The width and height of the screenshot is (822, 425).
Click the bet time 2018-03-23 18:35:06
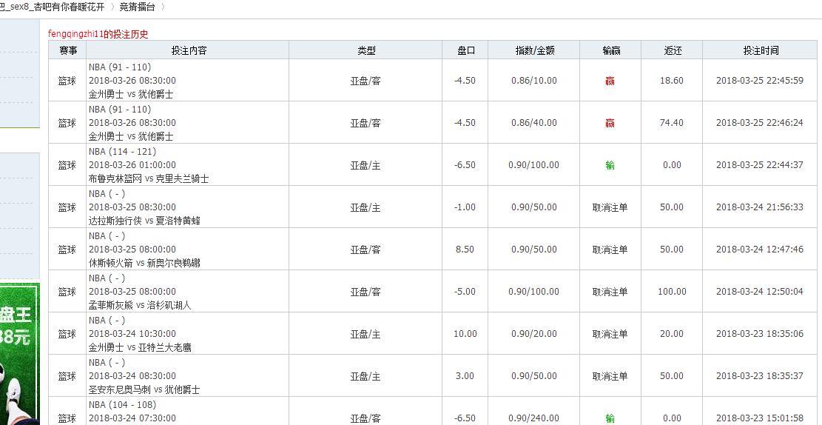click(760, 334)
